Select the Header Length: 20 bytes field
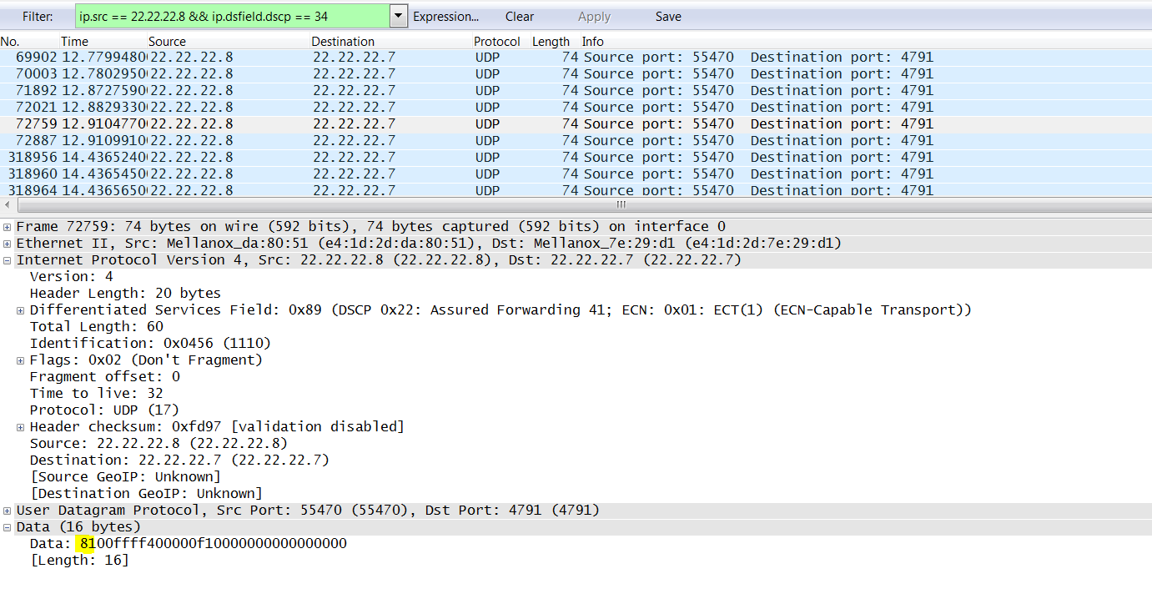This screenshot has width=1152, height=614. [x=125, y=294]
